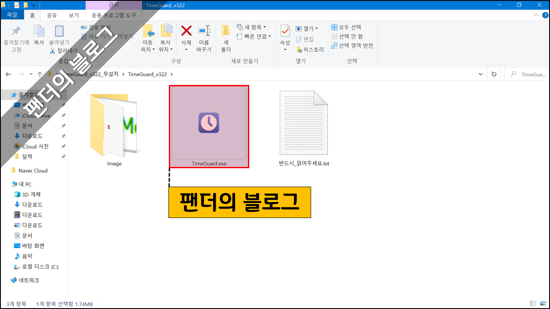Click the 편집 edit button
Viewport: 550px width, 309px height.
coord(306,39)
